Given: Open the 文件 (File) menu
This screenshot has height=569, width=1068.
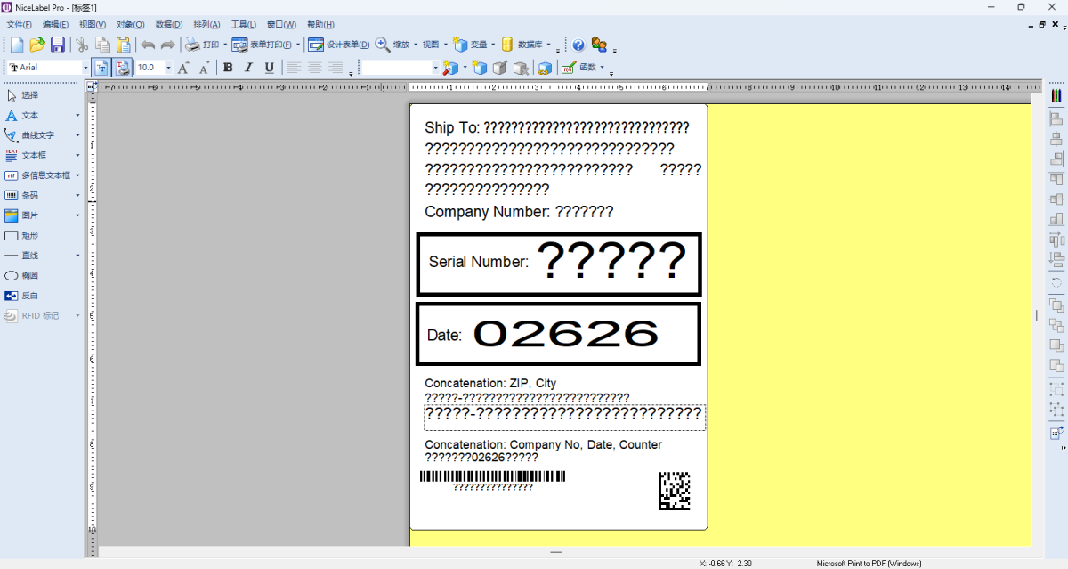Looking at the screenshot, I should click(19, 25).
